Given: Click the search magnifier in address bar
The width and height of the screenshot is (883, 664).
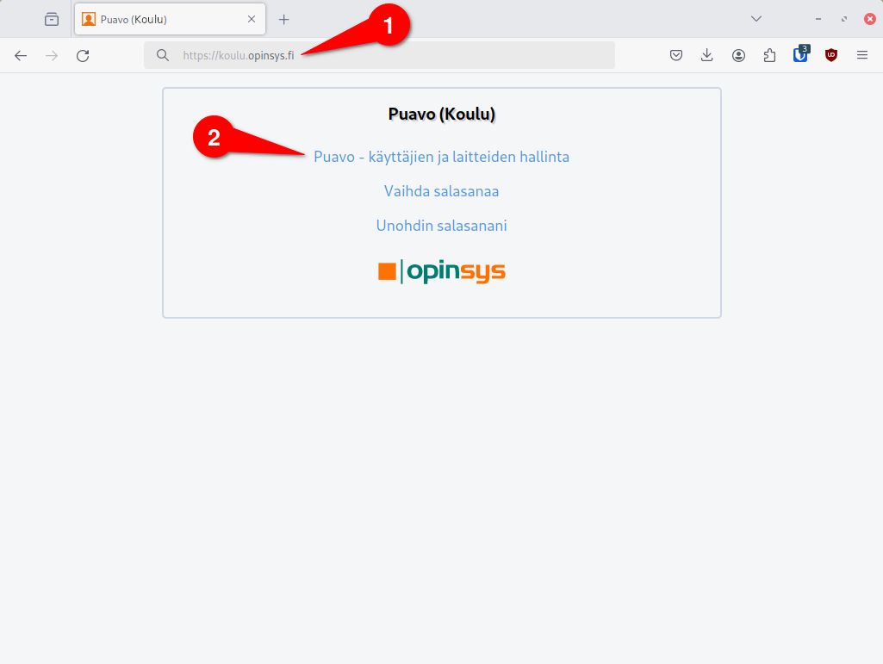Looking at the screenshot, I should [x=163, y=55].
